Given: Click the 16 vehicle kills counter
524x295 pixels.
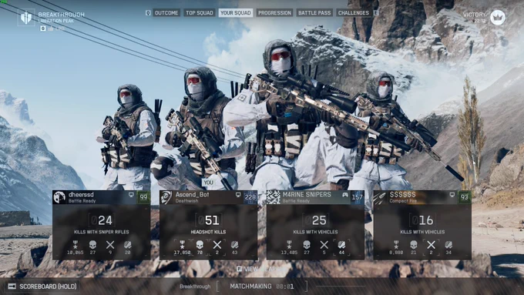Looking at the screenshot, I should pyautogui.click(x=422, y=220).
